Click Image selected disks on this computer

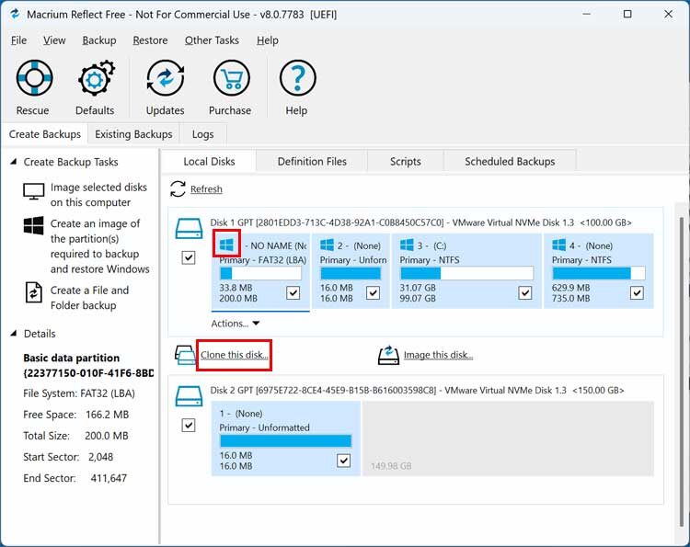(98, 195)
